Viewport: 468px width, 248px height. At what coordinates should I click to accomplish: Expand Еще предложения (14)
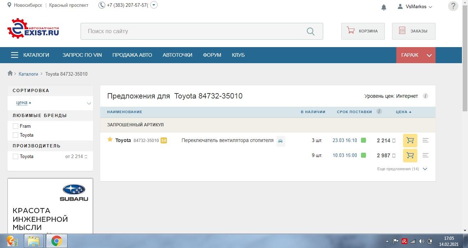[x=402, y=169]
